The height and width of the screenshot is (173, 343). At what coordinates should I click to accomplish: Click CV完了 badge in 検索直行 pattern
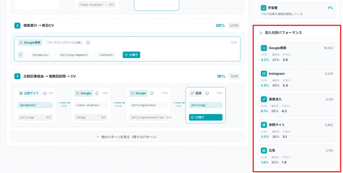point(131,55)
